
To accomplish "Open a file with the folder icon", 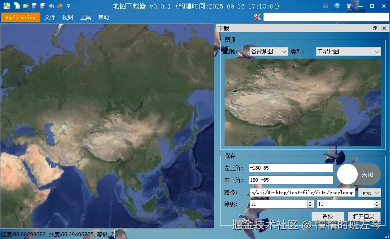I will [x=26, y=6].
